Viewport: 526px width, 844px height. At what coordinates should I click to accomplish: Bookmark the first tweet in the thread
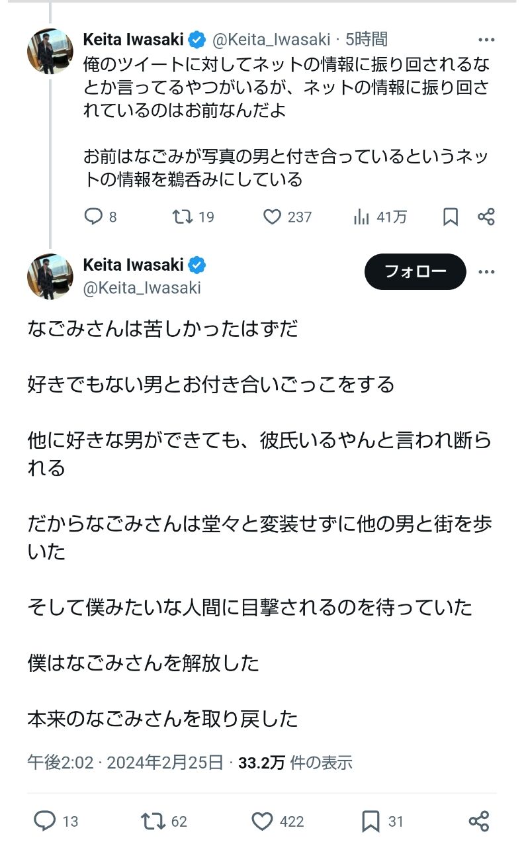coord(451,216)
